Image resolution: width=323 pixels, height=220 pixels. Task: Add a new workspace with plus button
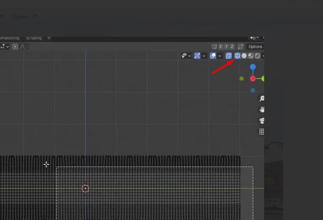(x=49, y=38)
